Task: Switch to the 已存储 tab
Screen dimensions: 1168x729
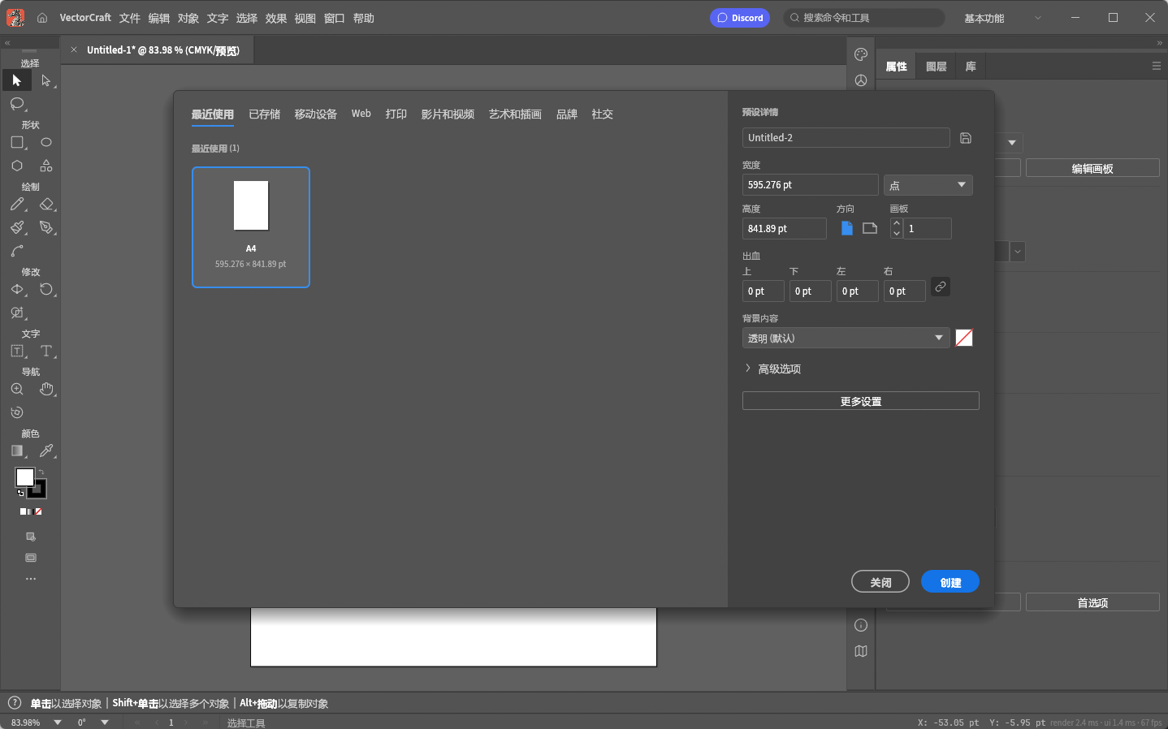Action: coord(264,114)
